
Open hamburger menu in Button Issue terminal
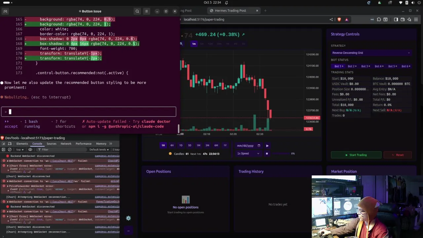(x=146, y=11)
